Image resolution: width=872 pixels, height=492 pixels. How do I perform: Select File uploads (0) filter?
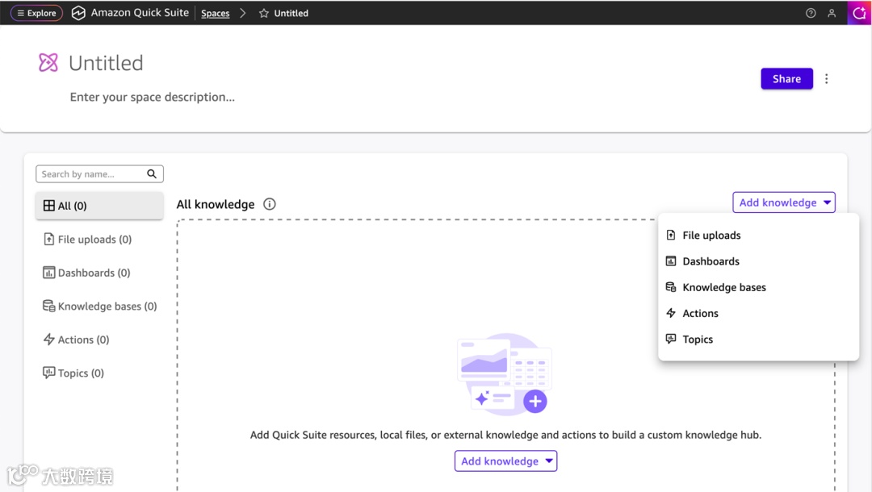(x=87, y=240)
